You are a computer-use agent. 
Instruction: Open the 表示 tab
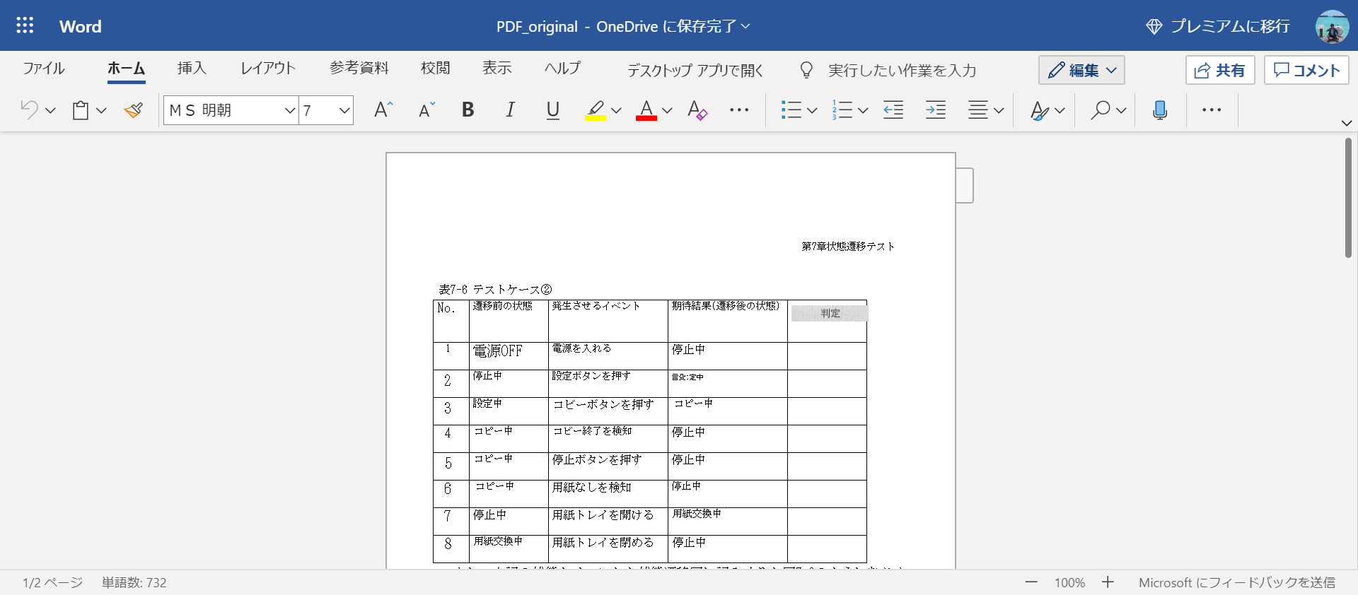coord(497,69)
